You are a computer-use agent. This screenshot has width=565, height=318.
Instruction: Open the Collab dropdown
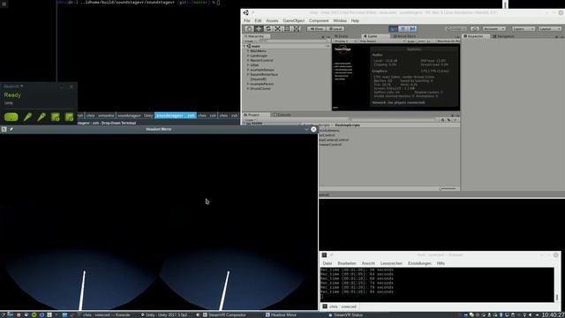tap(456, 28)
